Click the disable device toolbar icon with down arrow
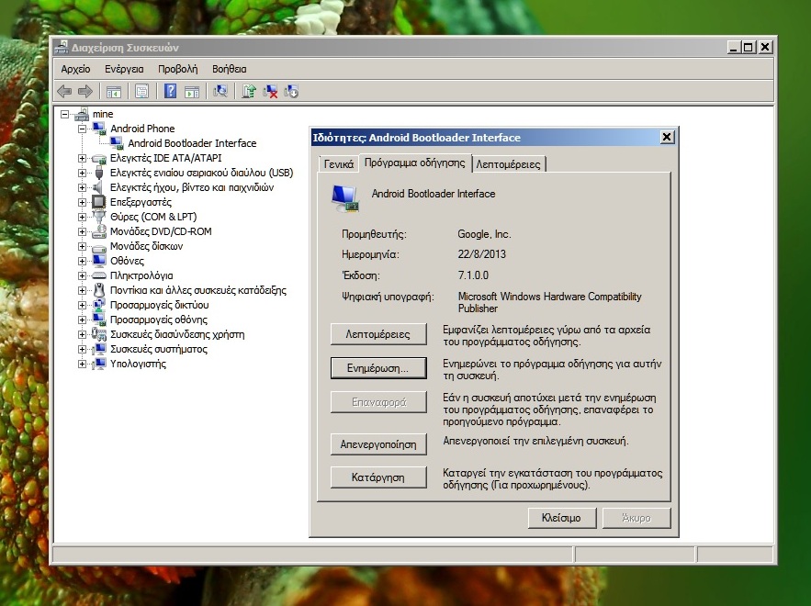The height and width of the screenshot is (606, 811). pos(292,91)
